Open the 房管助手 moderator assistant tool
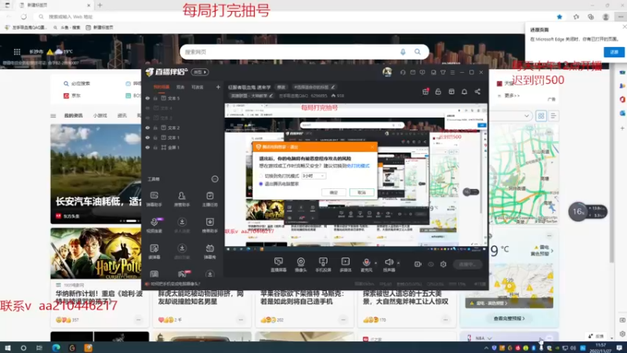The width and height of the screenshot is (627, 353). pyautogui.click(x=182, y=198)
